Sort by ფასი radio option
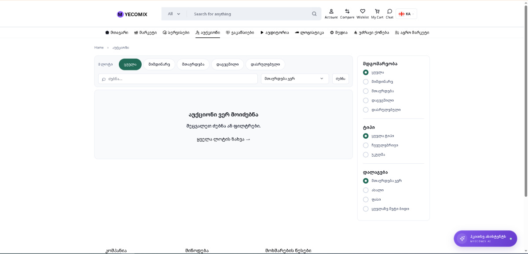 click(366, 199)
